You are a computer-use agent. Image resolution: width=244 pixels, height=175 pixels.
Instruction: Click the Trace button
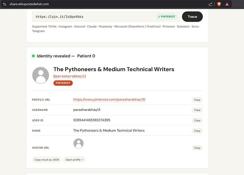[192, 17]
